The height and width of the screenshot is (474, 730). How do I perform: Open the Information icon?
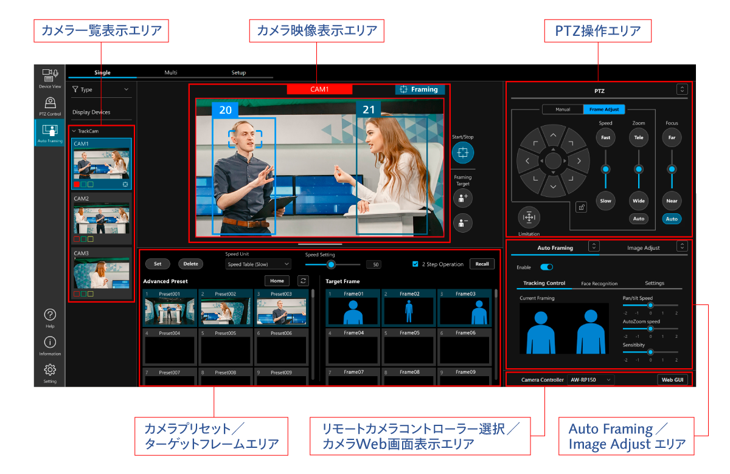point(50,343)
